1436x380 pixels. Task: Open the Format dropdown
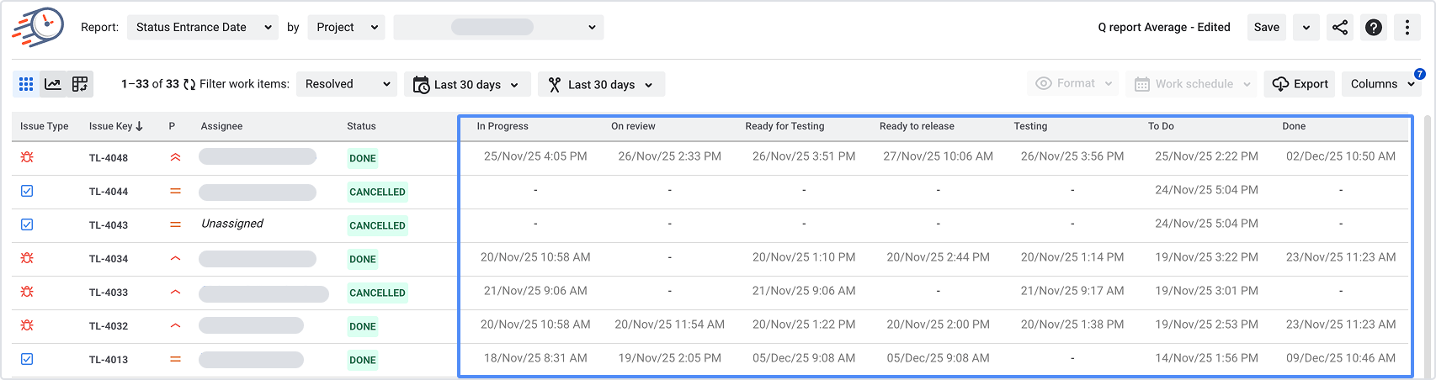(1073, 84)
